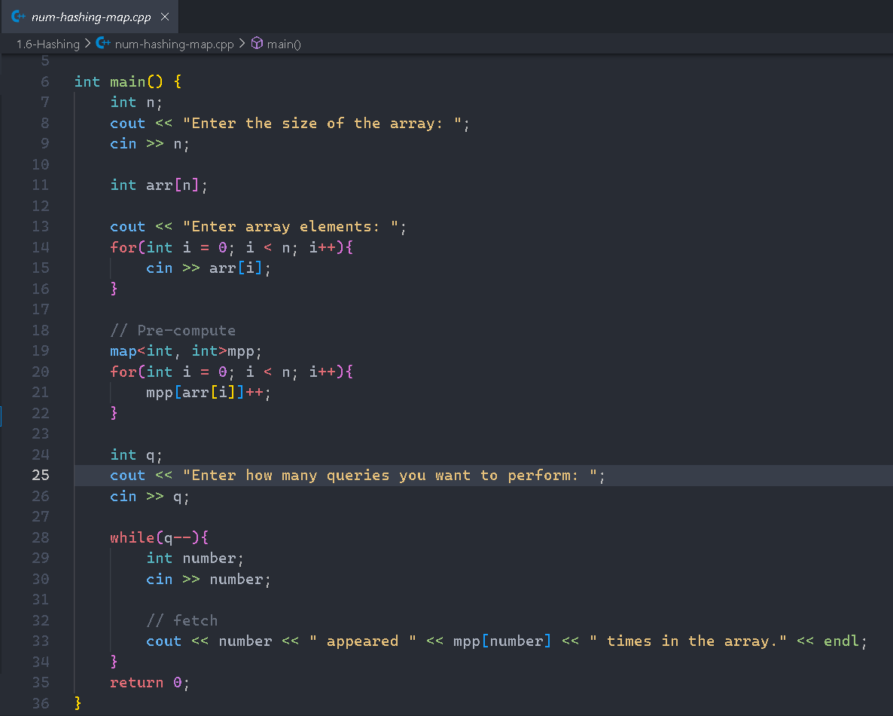Screen dimensions: 893x716
Task: Click line number 25 in gutter
Action: (x=41, y=475)
